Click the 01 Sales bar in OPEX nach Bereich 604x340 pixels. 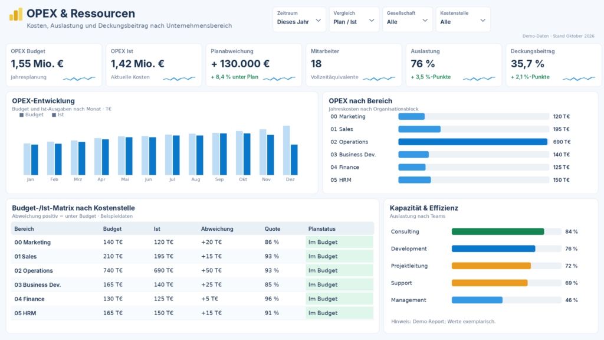click(x=419, y=129)
